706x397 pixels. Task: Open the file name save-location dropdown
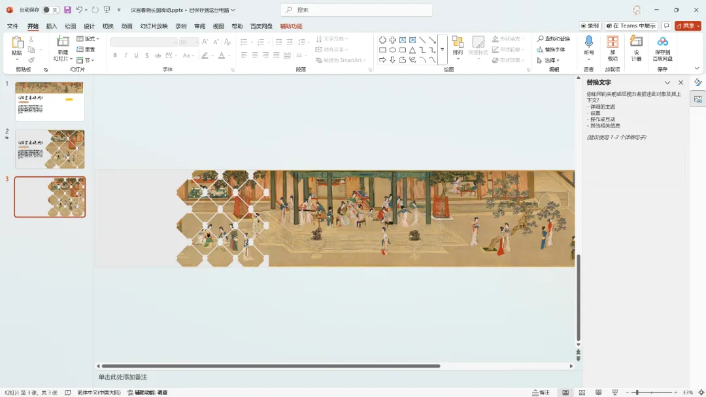click(x=233, y=10)
